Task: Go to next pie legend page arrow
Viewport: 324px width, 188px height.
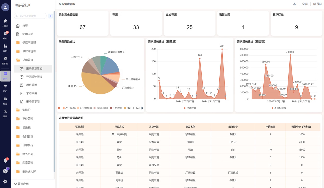Action: pyautogui.click(x=142, y=108)
